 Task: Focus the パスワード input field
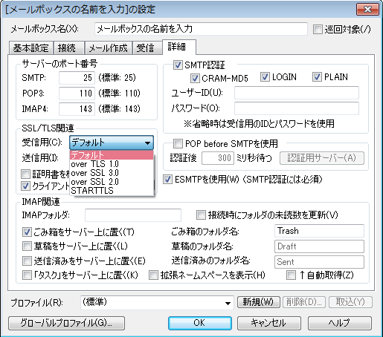coord(297,108)
